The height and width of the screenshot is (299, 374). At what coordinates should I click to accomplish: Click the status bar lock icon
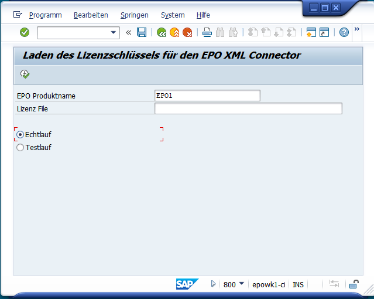pos(354,284)
